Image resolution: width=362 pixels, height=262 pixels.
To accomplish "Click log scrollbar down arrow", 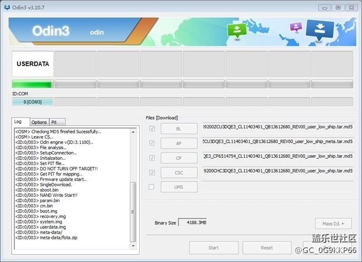I will coord(133,246).
